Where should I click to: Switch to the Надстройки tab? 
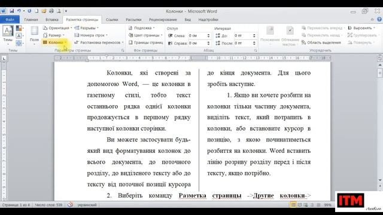pyautogui.click(x=208, y=20)
